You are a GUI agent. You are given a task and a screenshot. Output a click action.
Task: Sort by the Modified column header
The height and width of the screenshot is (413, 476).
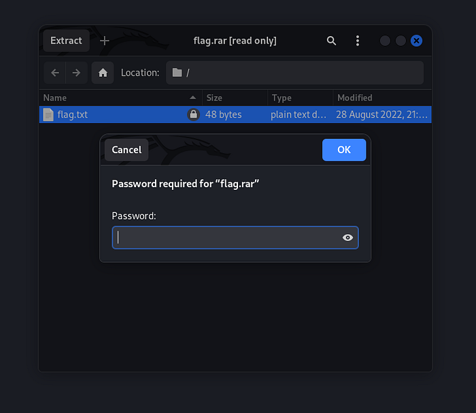pyautogui.click(x=381, y=98)
